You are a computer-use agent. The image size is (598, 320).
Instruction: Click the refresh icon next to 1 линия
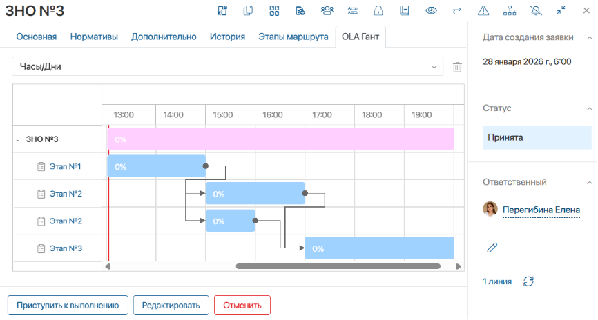(529, 281)
